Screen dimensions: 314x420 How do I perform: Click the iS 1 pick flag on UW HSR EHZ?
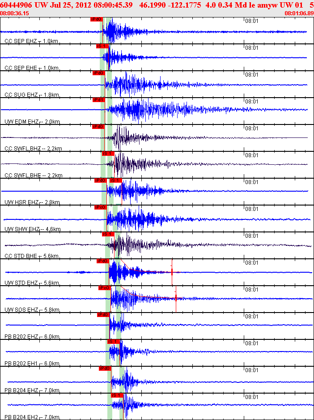pyautogui.click(x=116, y=180)
